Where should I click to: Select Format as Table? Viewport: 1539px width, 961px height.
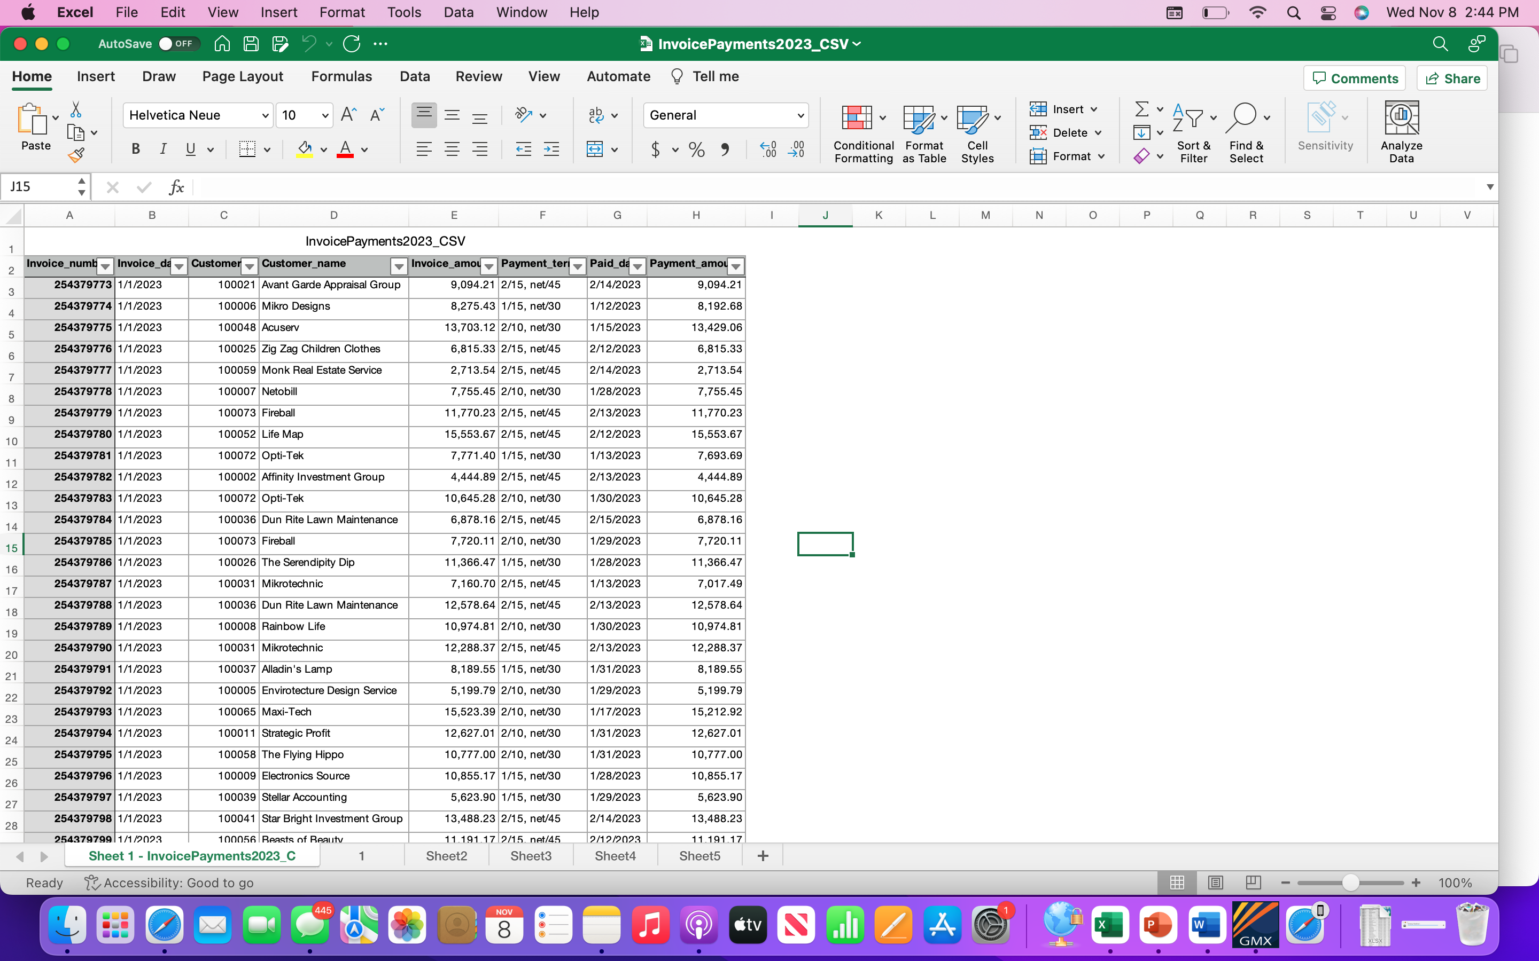click(x=922, y=133)
